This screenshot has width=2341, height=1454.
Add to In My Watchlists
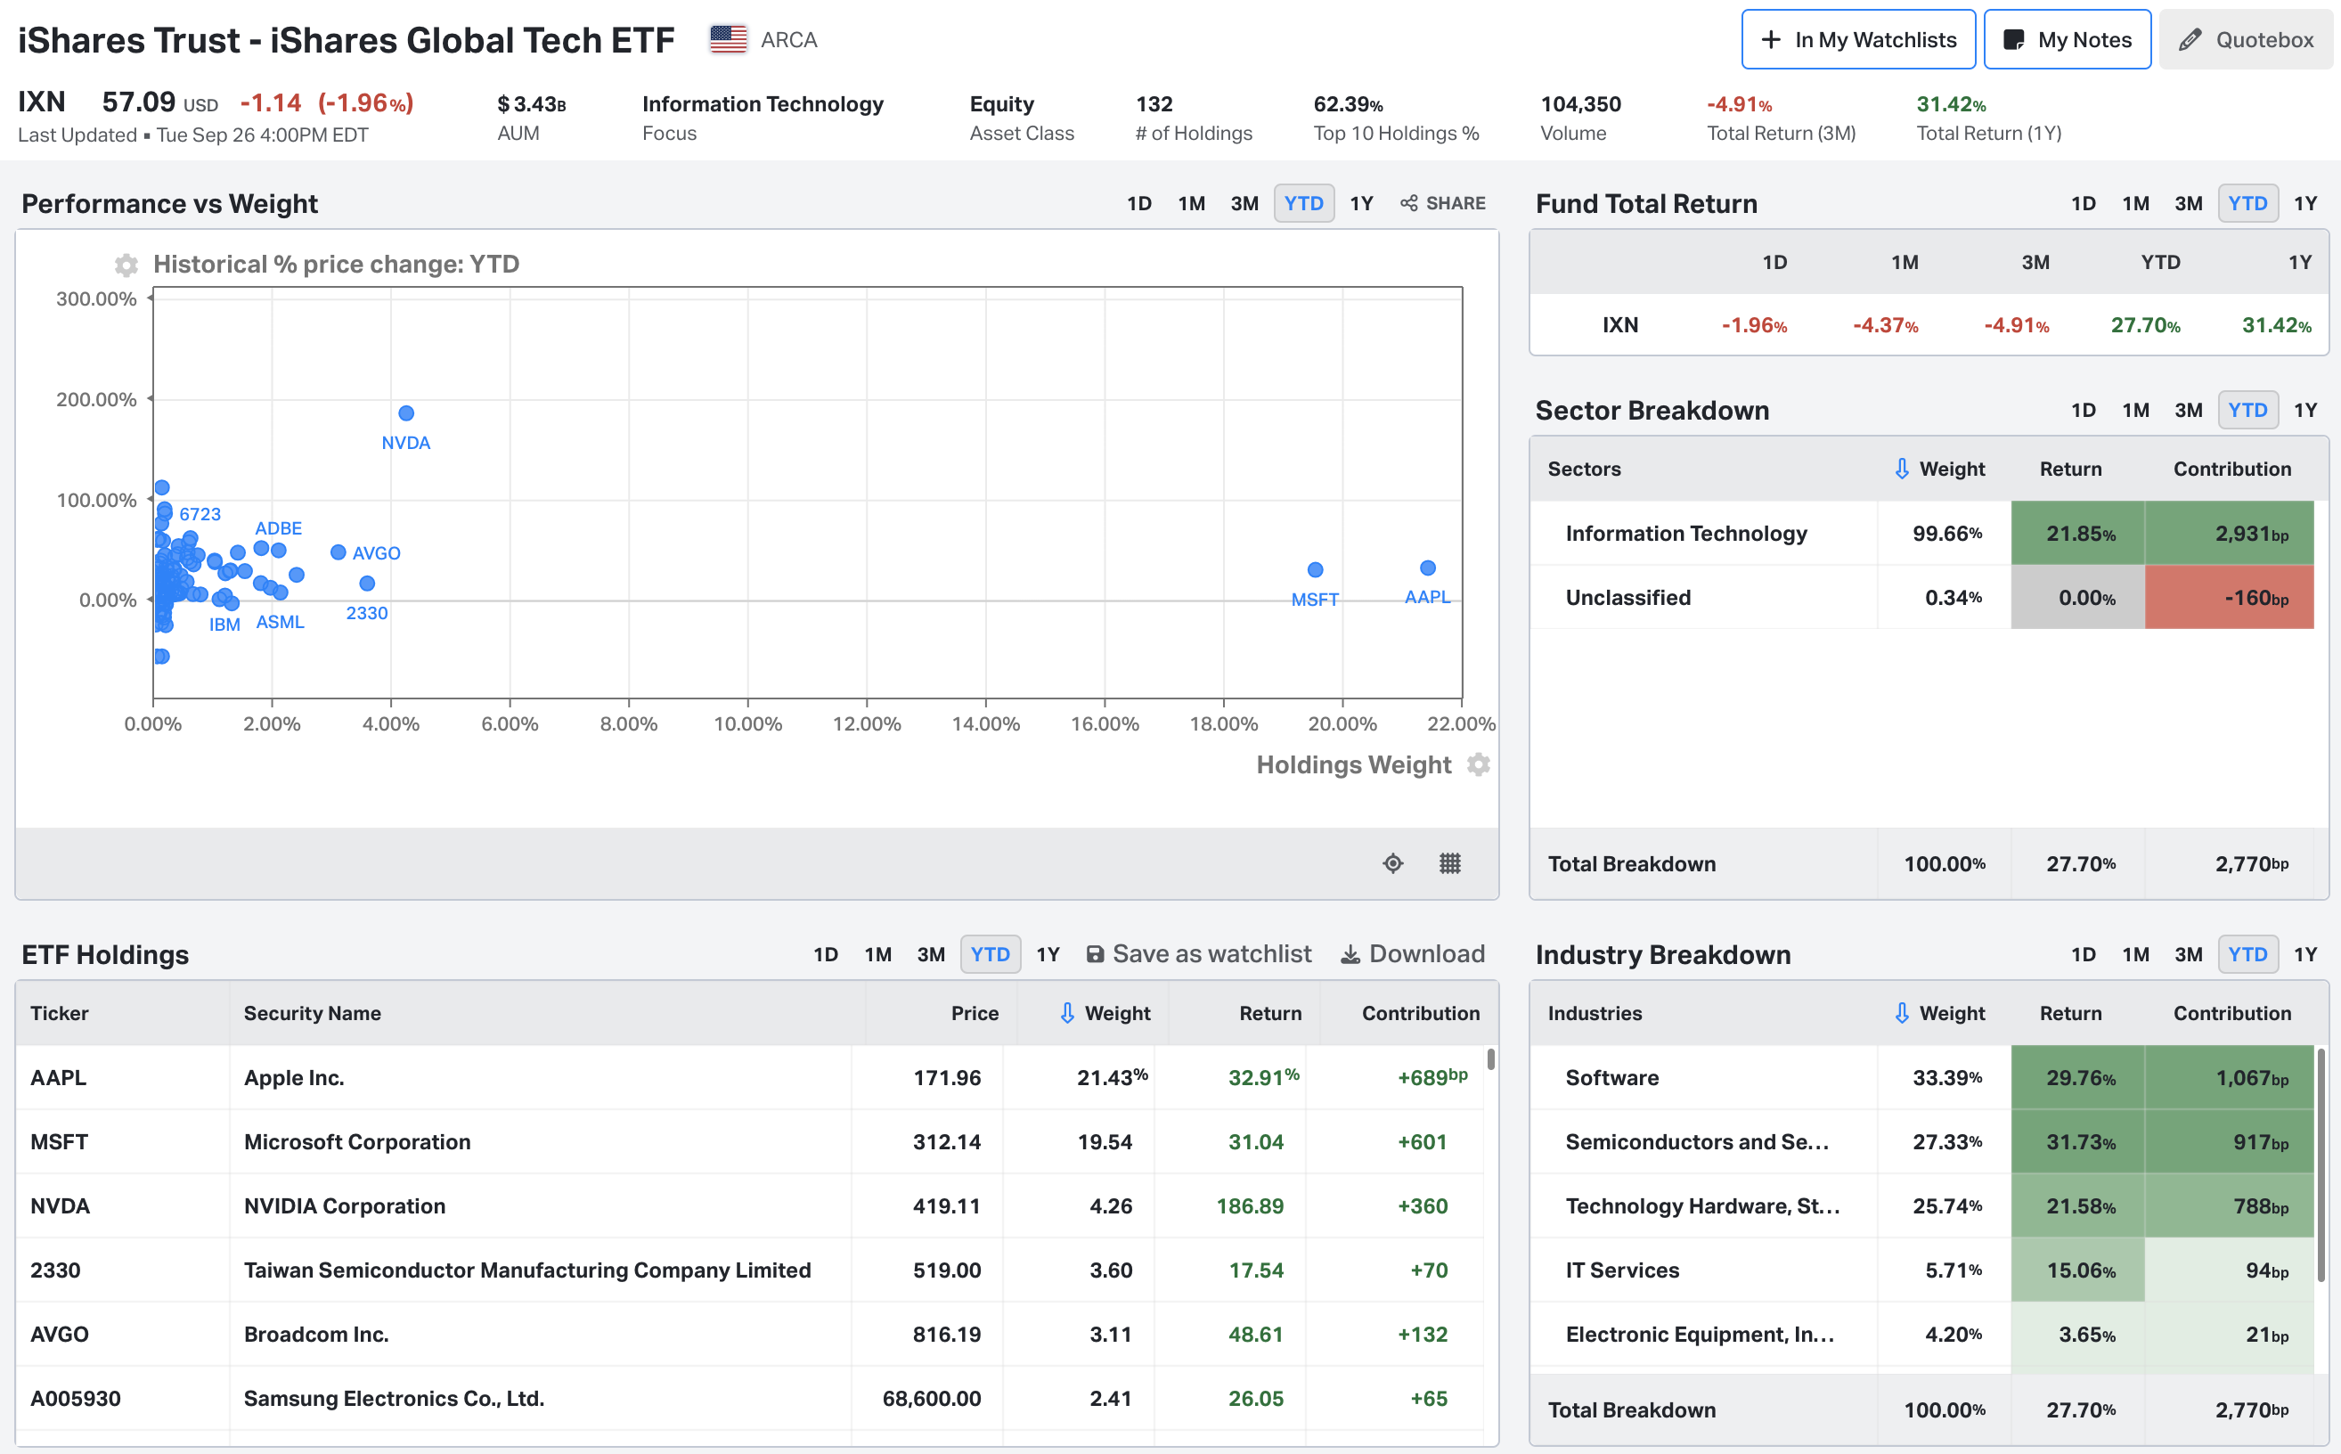point(1858,39)
